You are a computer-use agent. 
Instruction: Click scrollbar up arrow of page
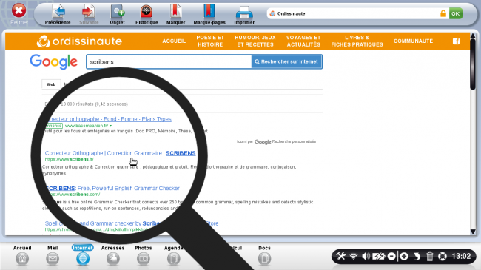473,36
